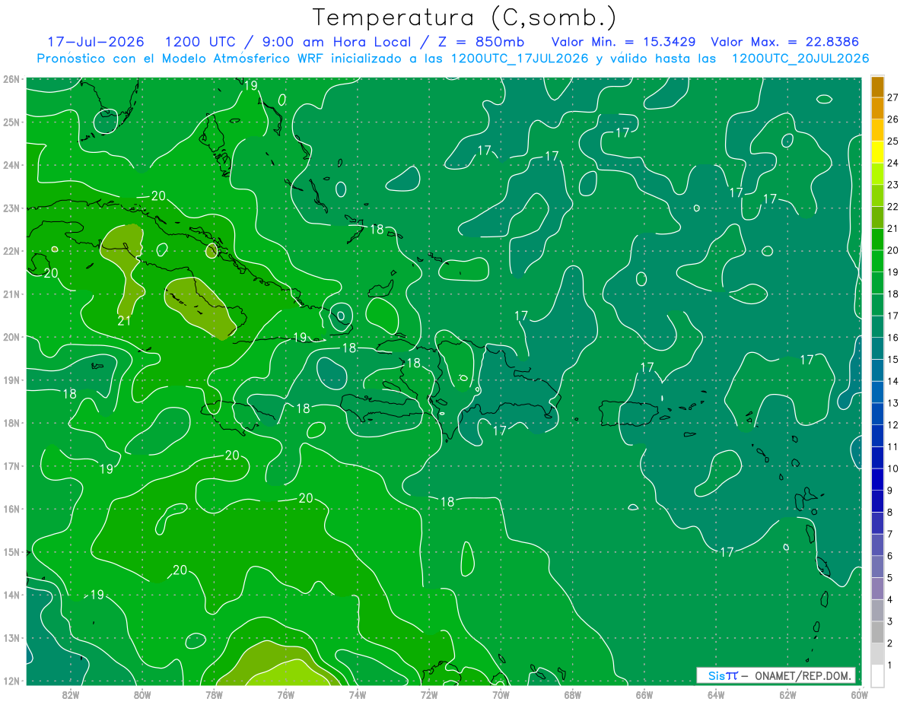Click the '74W' longitude axis label
This screenshot has width=913, height=705.
357,694
